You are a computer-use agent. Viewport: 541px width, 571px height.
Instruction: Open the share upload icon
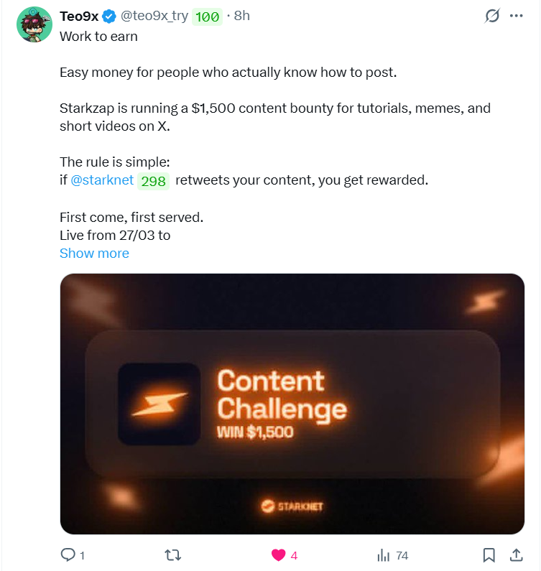pos(516,554)
